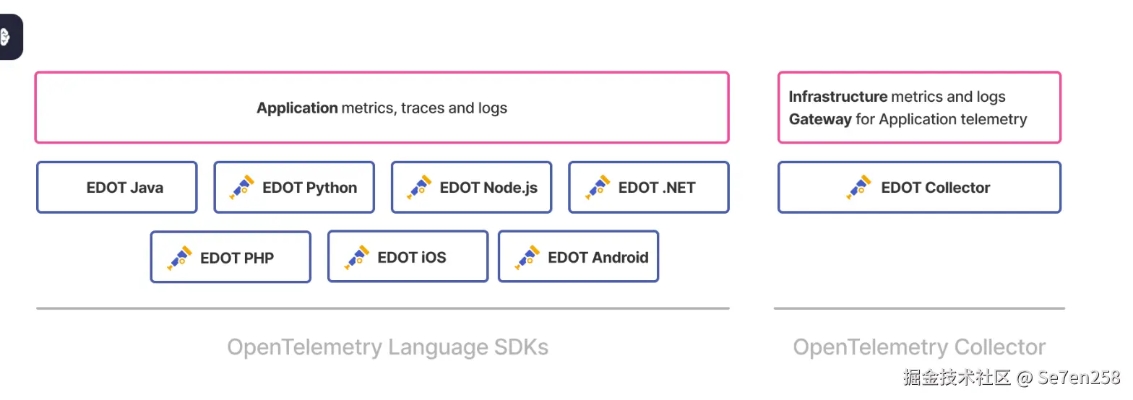Screen dimensions: 1133x400
Task: Select the EDOT .NET label text
Action: (x=656, y=188)
